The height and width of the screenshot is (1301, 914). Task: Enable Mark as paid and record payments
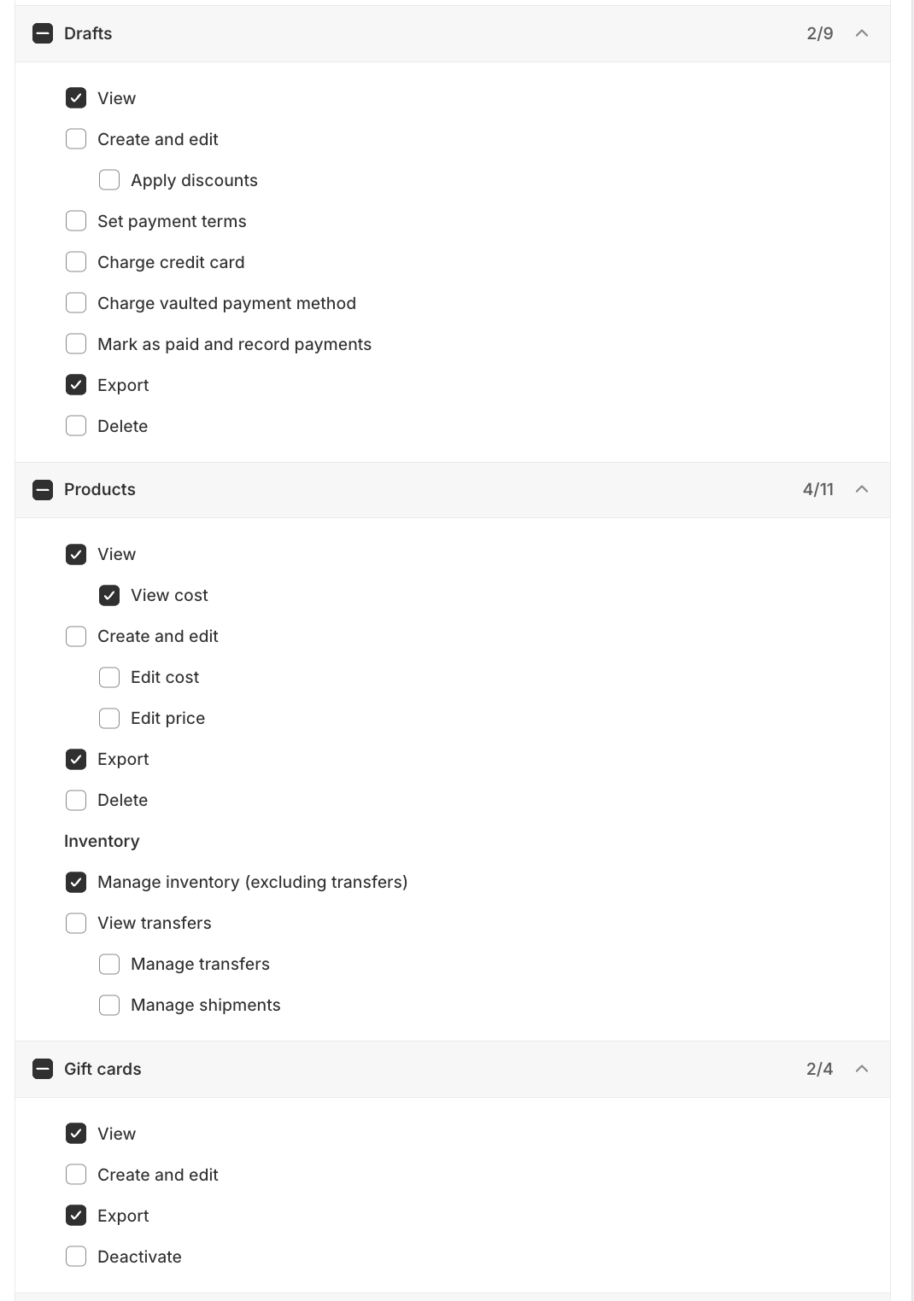(76, 343)
